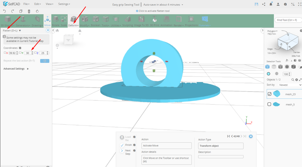
Task: Toggle the X coordinate checkbox
Action: (x=5, y=52)
